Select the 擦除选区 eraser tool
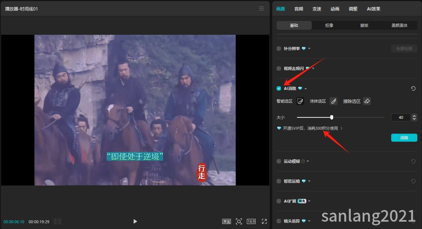The image size is (422, 229). (x=367, y=101)
